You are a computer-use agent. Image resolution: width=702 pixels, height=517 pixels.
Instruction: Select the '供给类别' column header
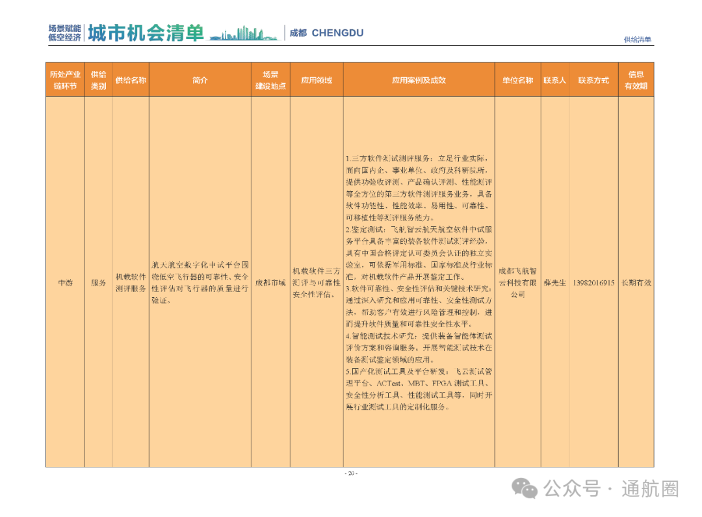click(x=99, y=80)
